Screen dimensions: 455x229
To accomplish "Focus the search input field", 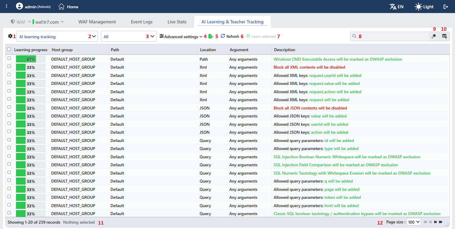I will point(389,36).
